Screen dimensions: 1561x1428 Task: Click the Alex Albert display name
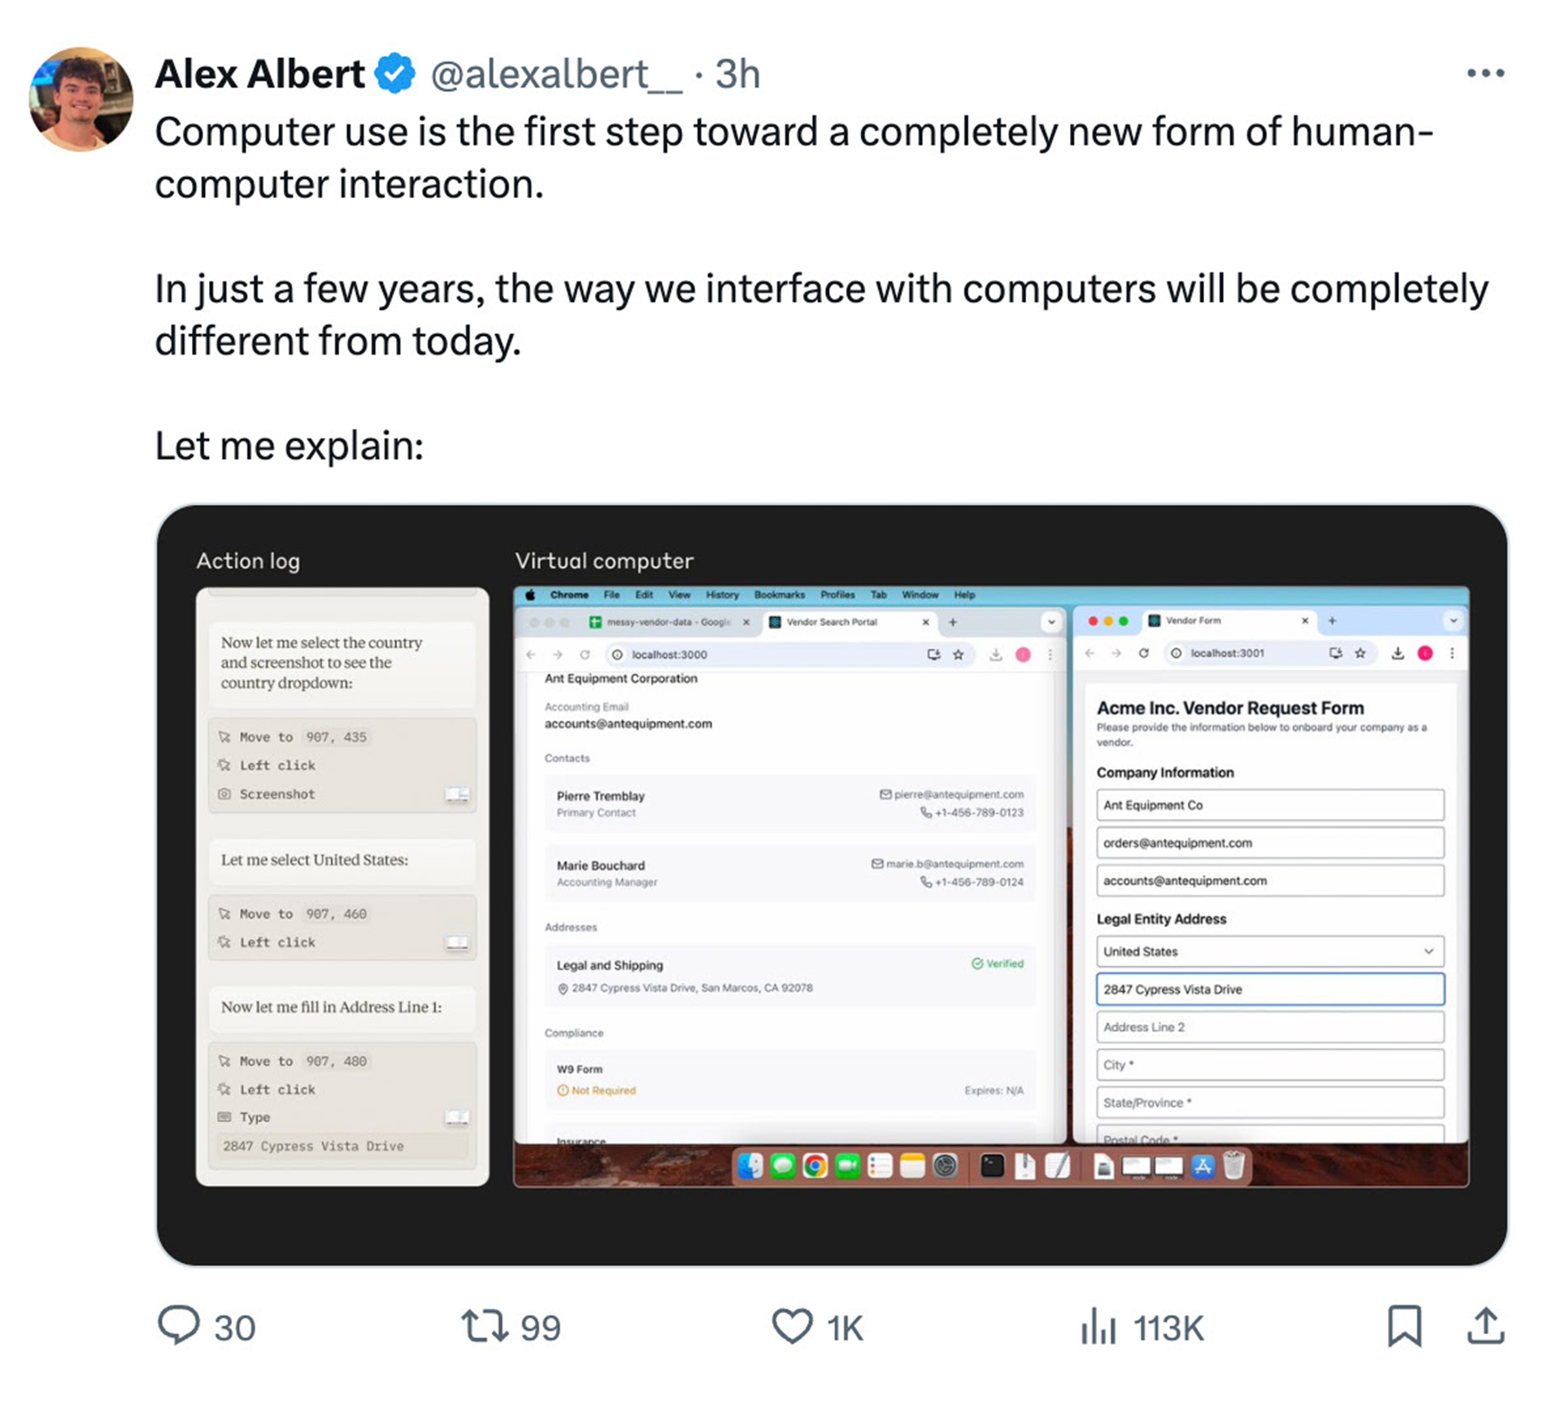coord(259,74)
